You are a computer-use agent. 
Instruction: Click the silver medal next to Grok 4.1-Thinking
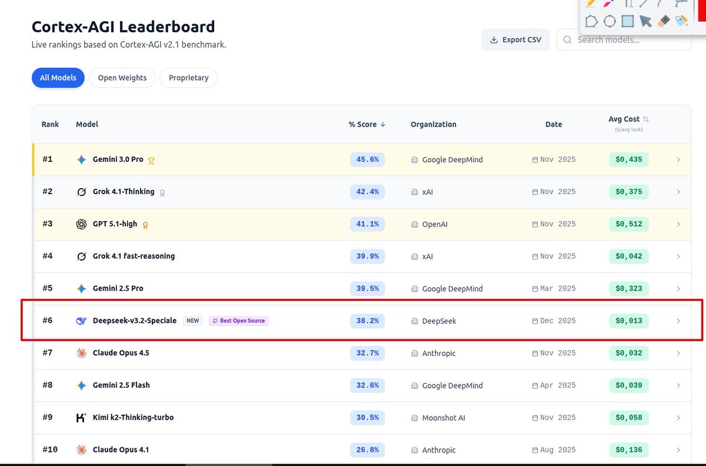click(x=162, y=192)
